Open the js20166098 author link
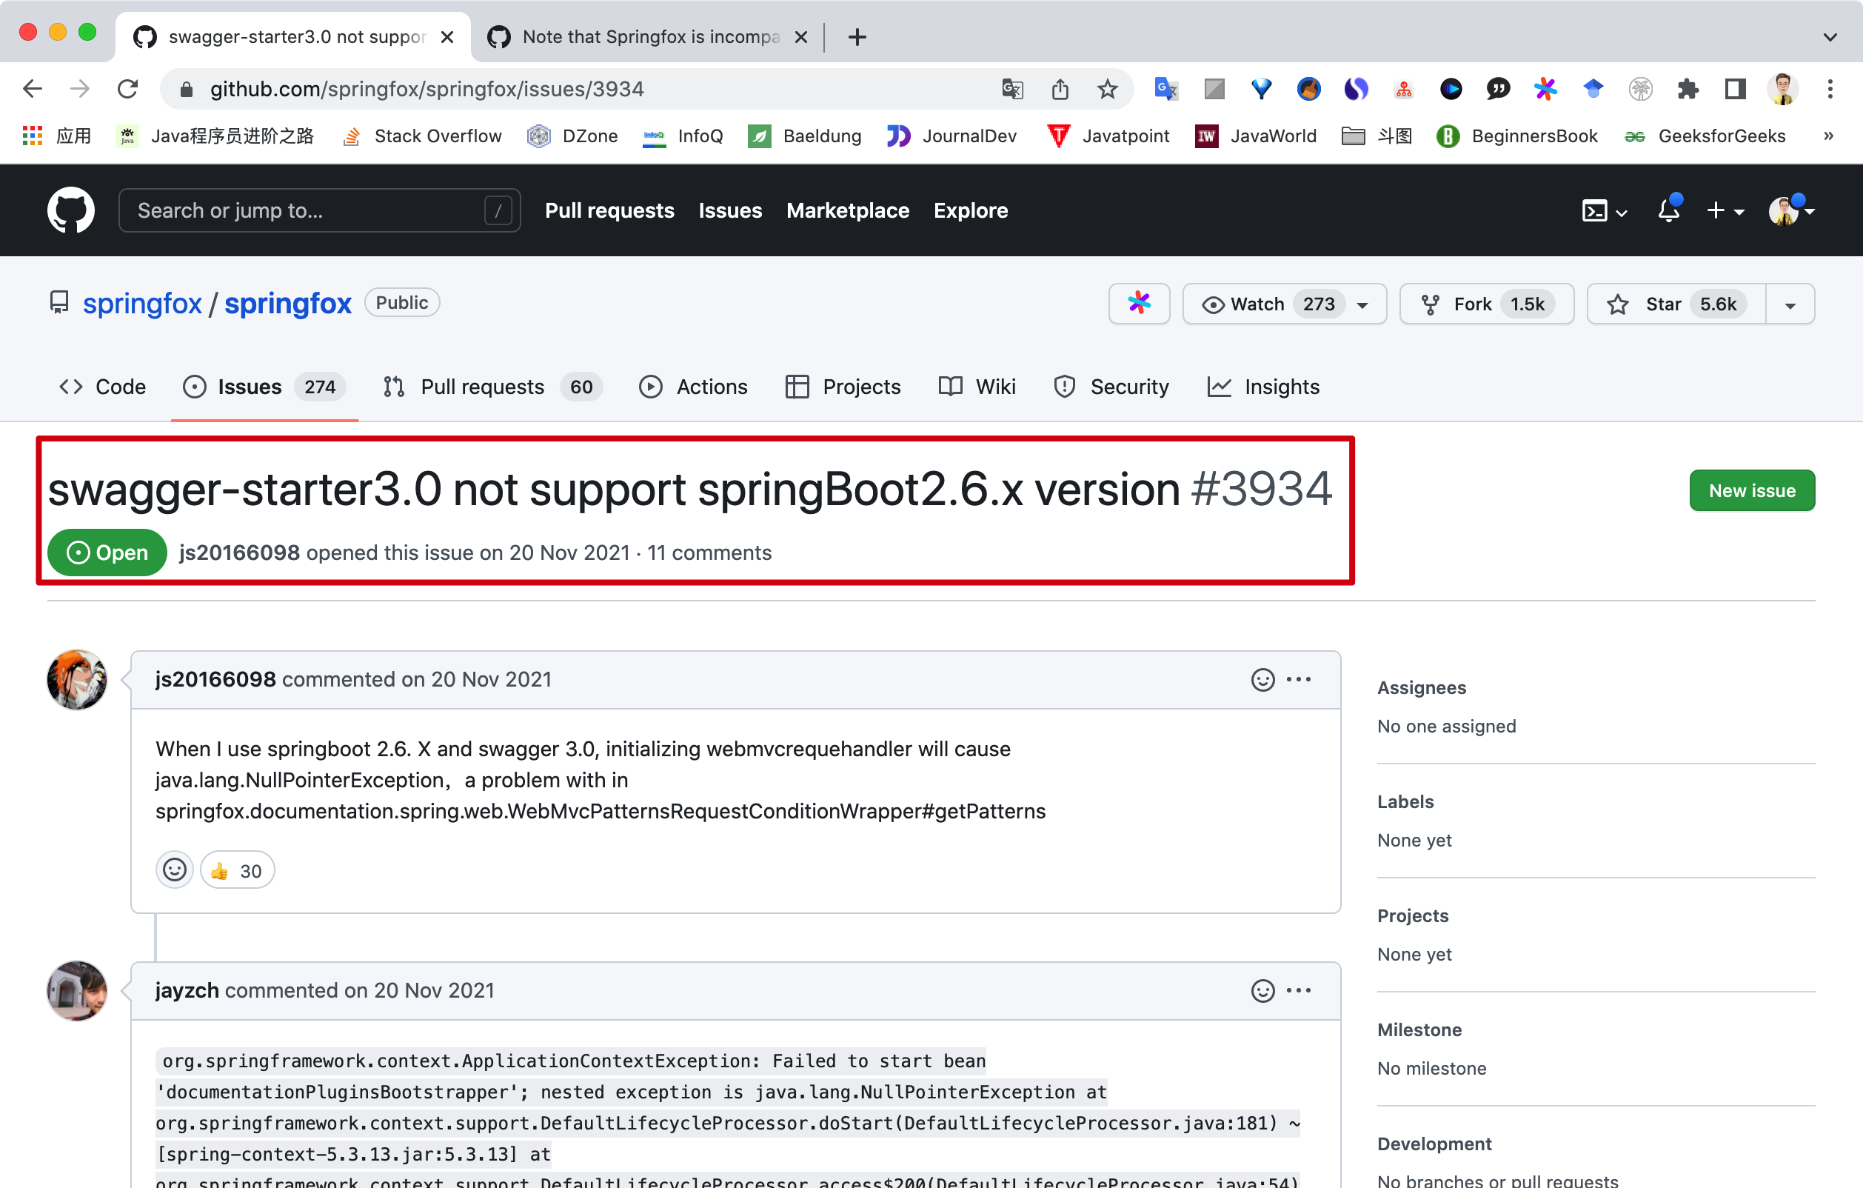The image size is (1863, 1188). click(x=239, y=553)
